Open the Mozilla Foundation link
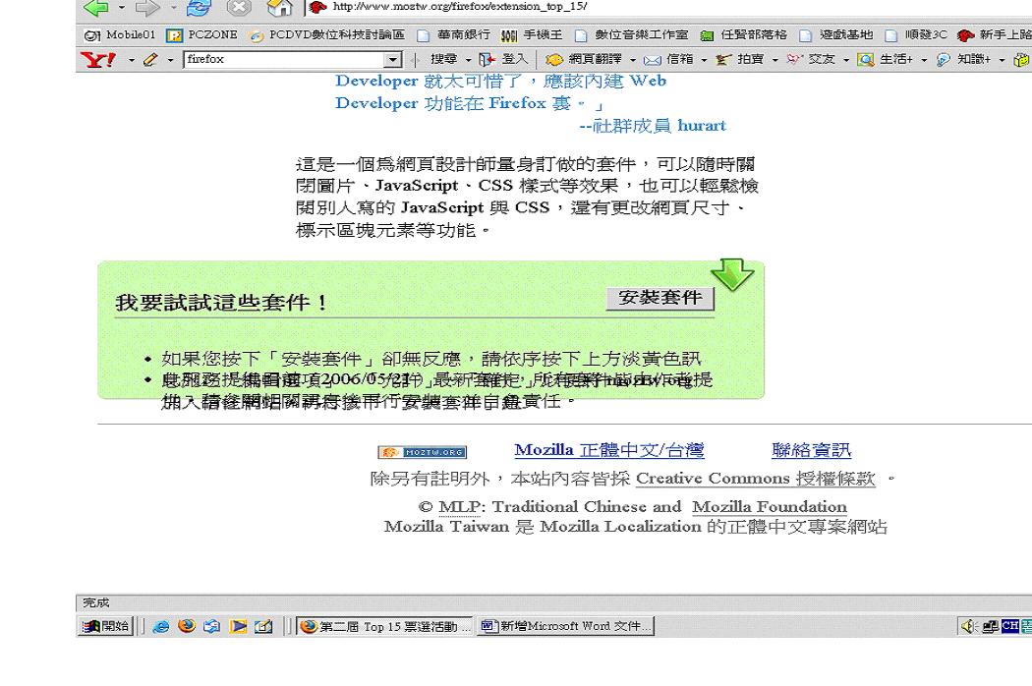 point(770,506)
